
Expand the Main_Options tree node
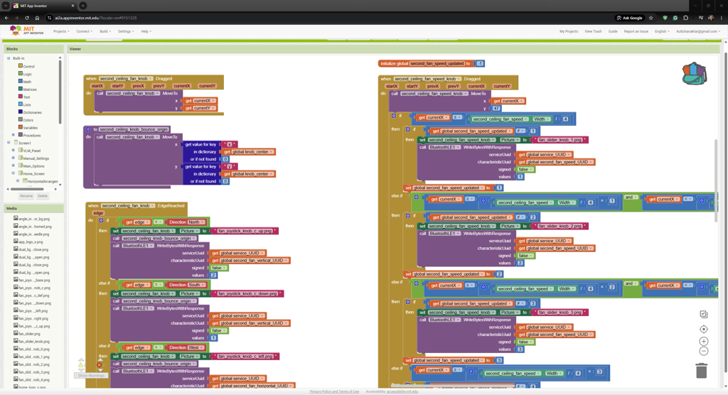point(14,166)
